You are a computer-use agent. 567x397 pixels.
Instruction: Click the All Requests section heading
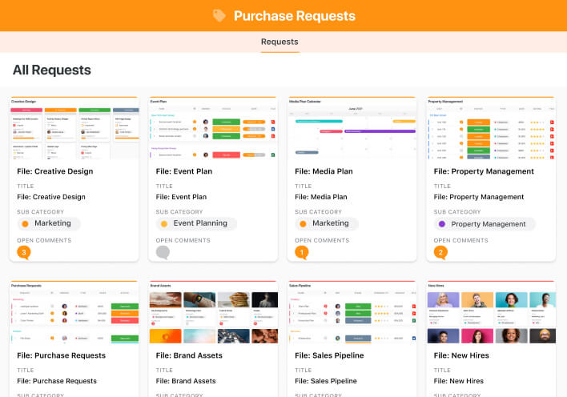[x=52, y=70]
